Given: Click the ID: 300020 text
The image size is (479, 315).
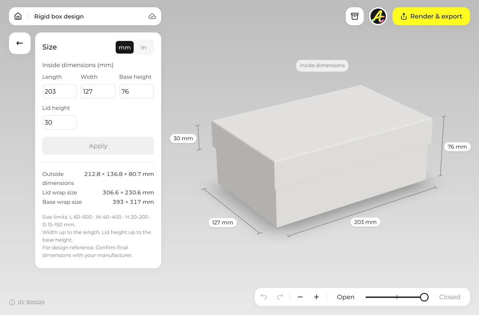Looking at the screenshot, I should (31, 302).
